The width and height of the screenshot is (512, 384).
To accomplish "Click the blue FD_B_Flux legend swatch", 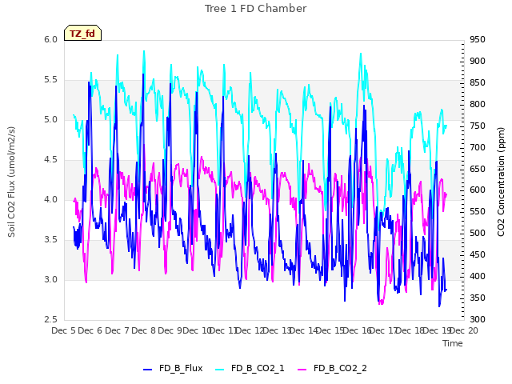I will click(147, 370).
